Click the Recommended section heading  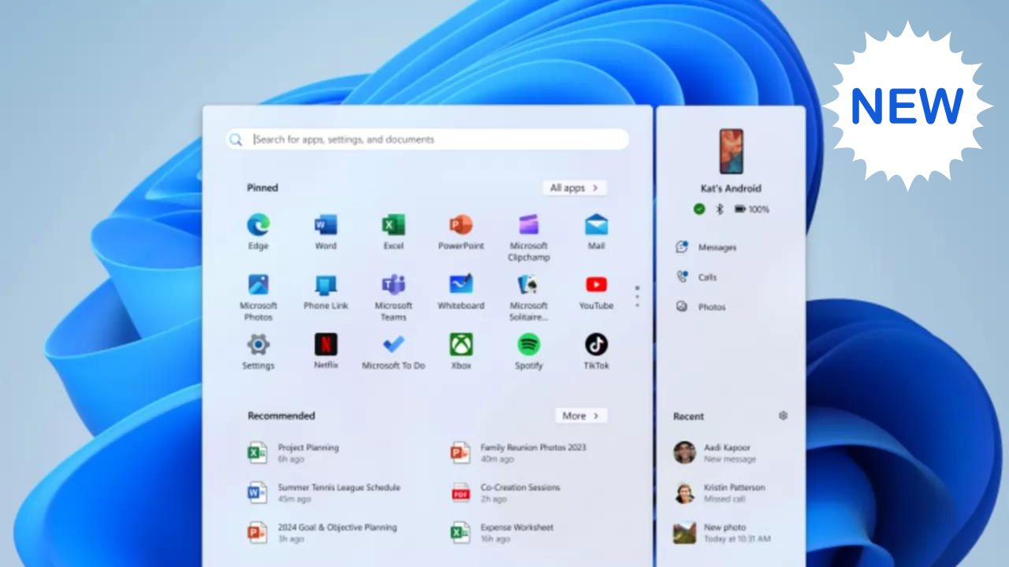tap(281, 416)
